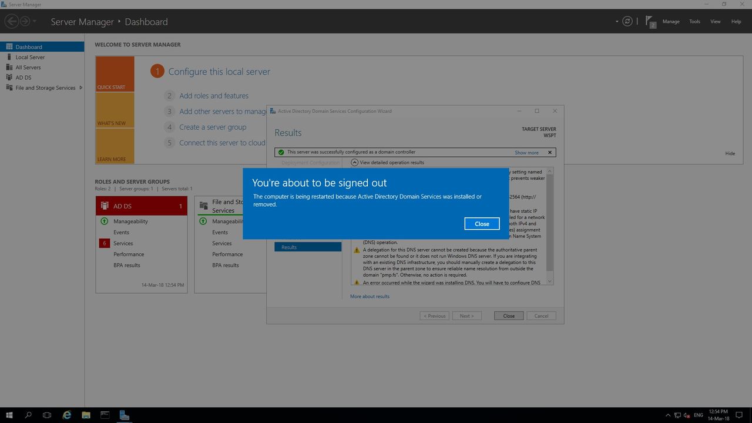Viewport: 752px width, 423px height.
Task: Hide the welcome tile with Hide link
Action: 730,153
